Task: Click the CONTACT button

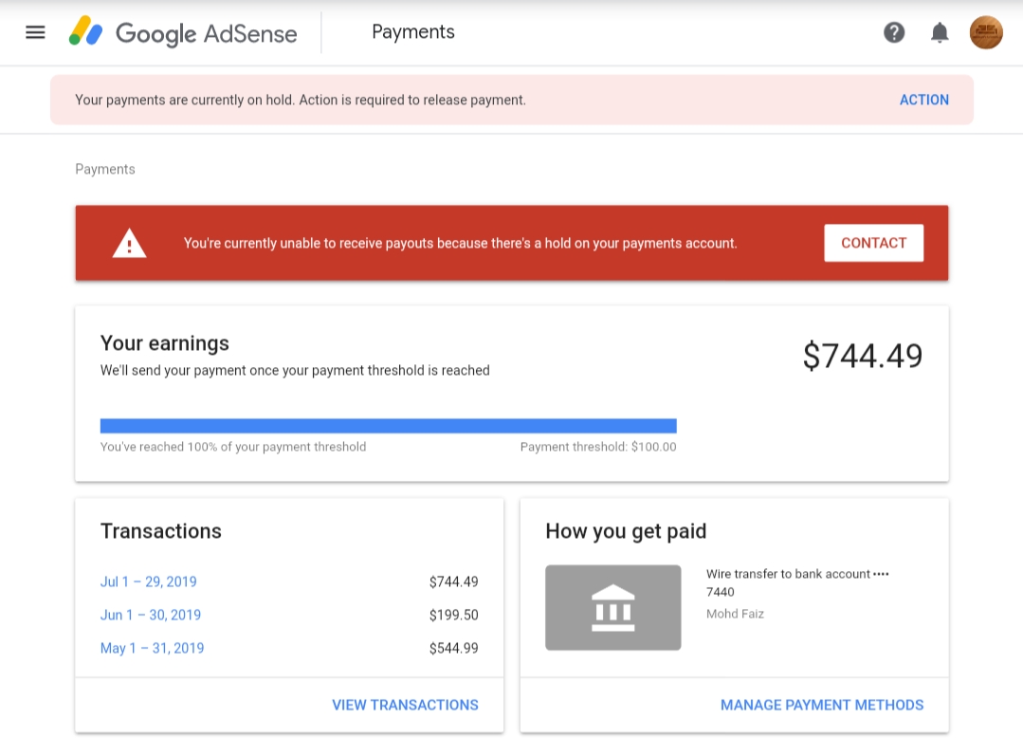Action: point(873,243)
